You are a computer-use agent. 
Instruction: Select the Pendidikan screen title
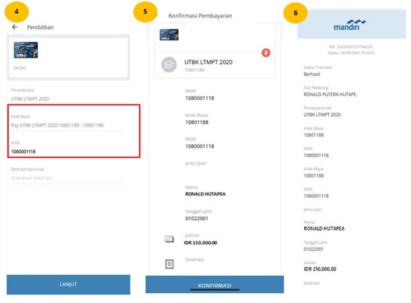click(x=40, y=27)
